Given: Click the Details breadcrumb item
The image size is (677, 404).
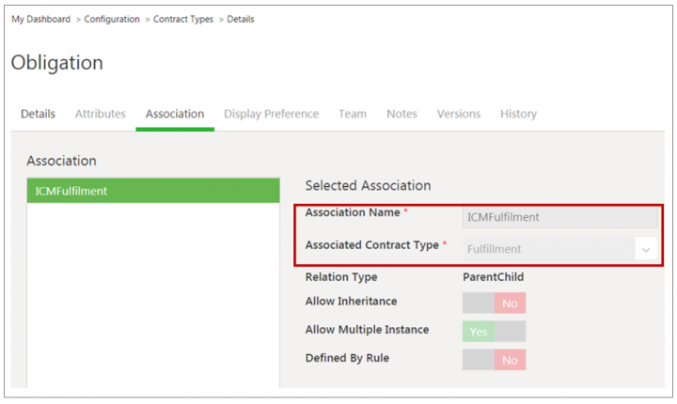Looking at the screenshot, I should tap(241, 19).
